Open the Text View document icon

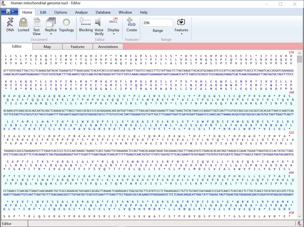click(x=37, y=23)
